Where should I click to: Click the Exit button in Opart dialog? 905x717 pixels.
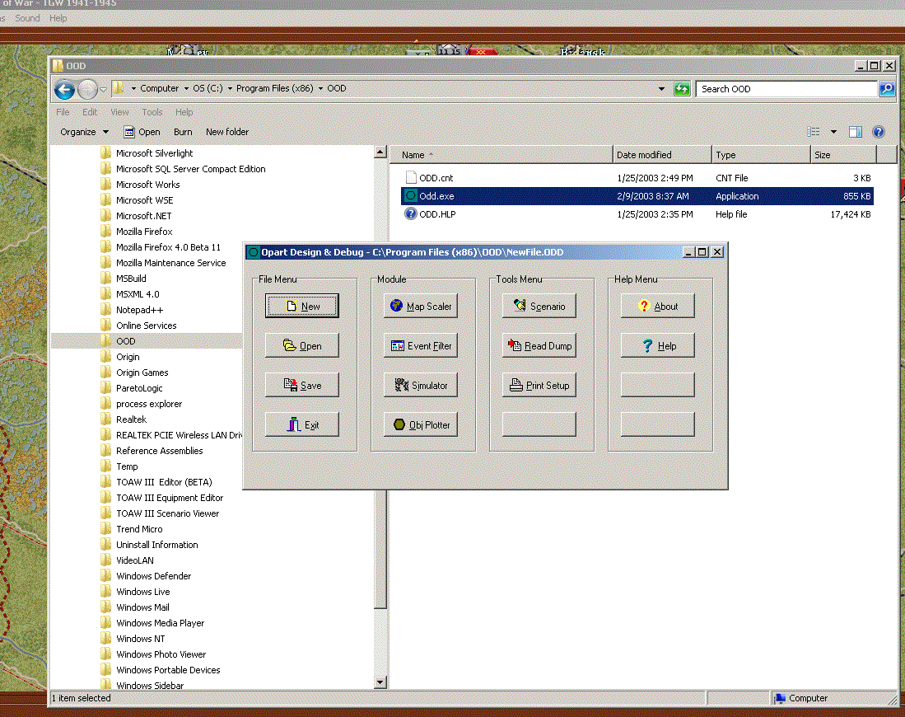click(x=302, y=424)
